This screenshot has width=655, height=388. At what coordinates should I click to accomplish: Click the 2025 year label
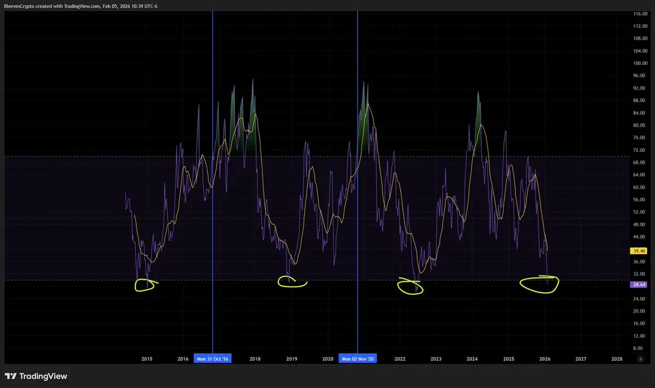[508, 359]
